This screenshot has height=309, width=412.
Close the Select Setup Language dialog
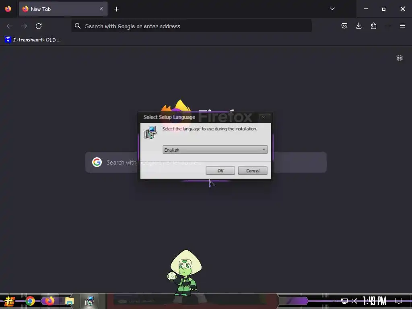(x=263, y=117)
